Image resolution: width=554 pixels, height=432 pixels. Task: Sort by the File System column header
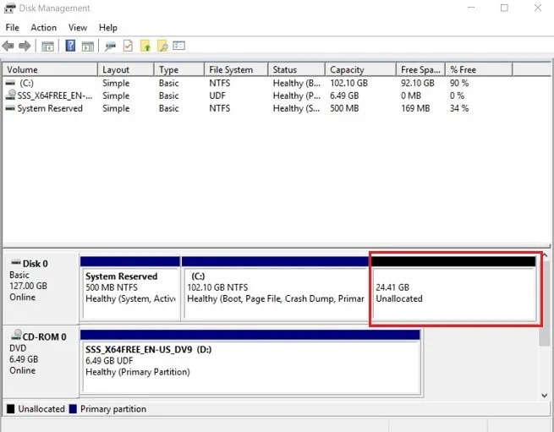[232, 70]
